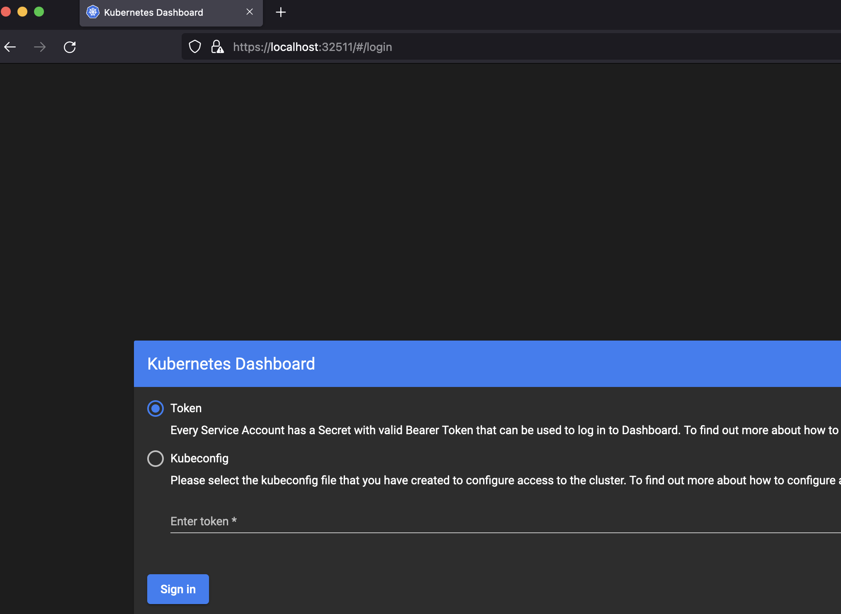Select the Token radio button
Viewport: 841px width, 614px height.
(156, 409)
